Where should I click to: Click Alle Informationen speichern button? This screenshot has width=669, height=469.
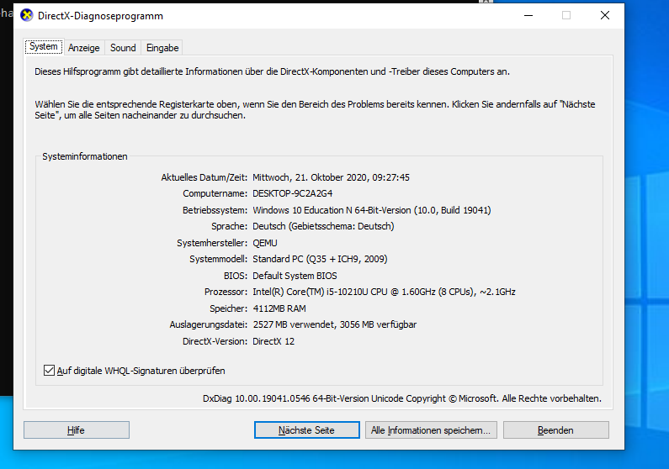[x=431, y=429]
